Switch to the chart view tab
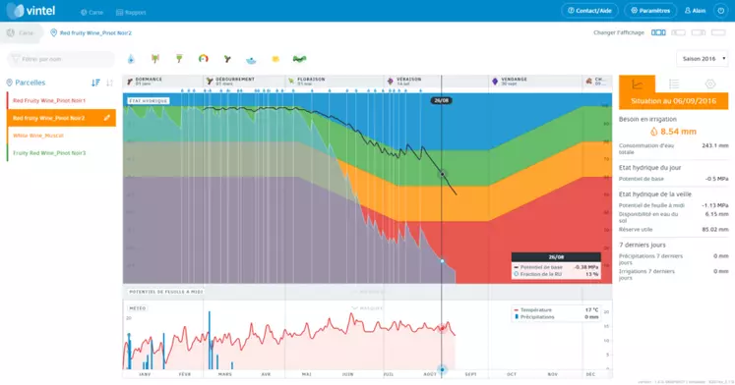The height and width of the screenshot is (385, 735). click(x=637, y=84)
